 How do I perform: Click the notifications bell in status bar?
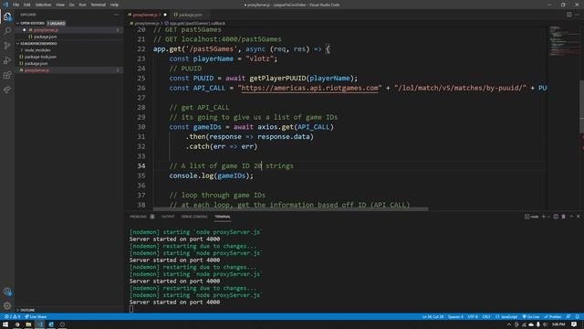click(577, 317)
